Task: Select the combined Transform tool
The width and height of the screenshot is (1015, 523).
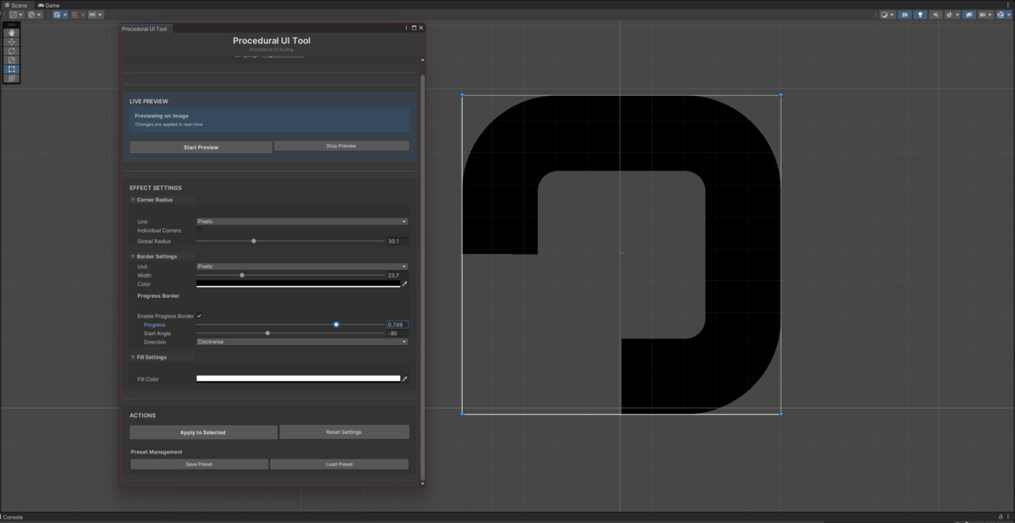Action: pyautogui.click(x=11, y=78)
